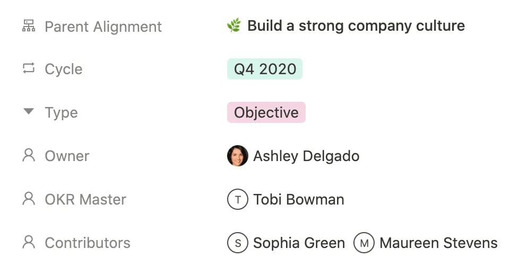519x266 pixels.
Task: Open the Q4 2020 cycle tag
Action: (265, 69)
